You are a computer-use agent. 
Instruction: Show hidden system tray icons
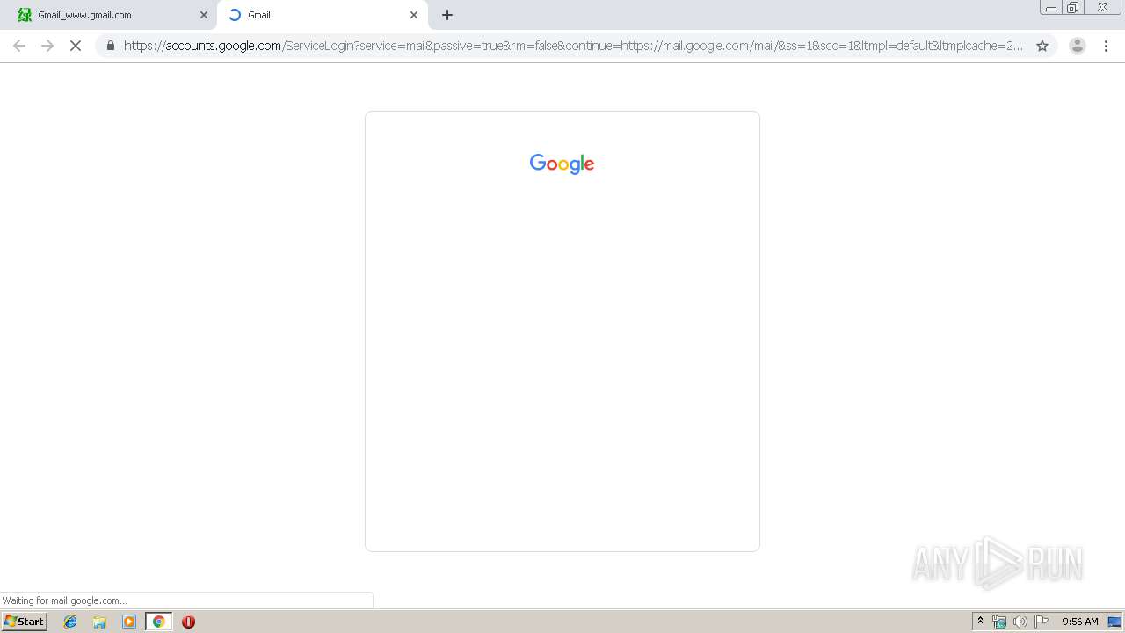coord(981,622)
